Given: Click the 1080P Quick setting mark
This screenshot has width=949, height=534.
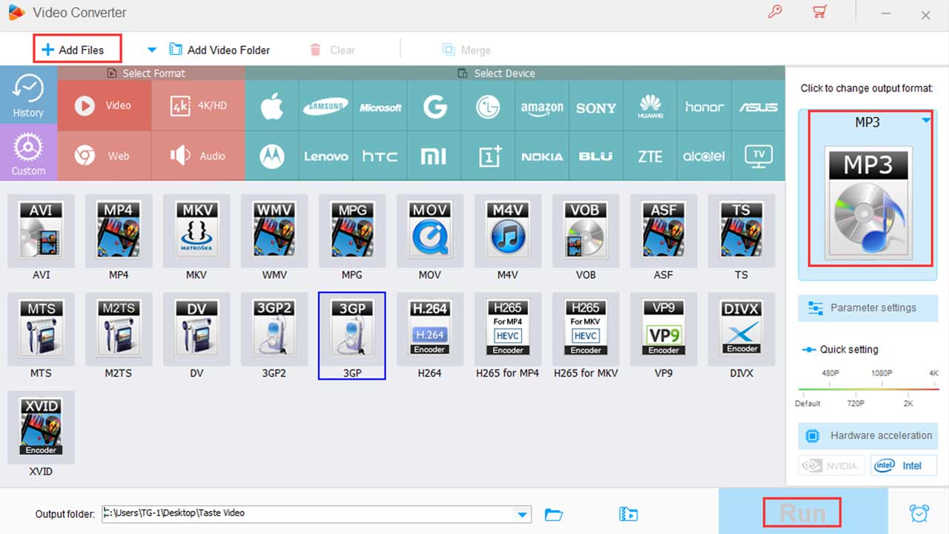Looking at the screenshot, I should click(882, 374).
